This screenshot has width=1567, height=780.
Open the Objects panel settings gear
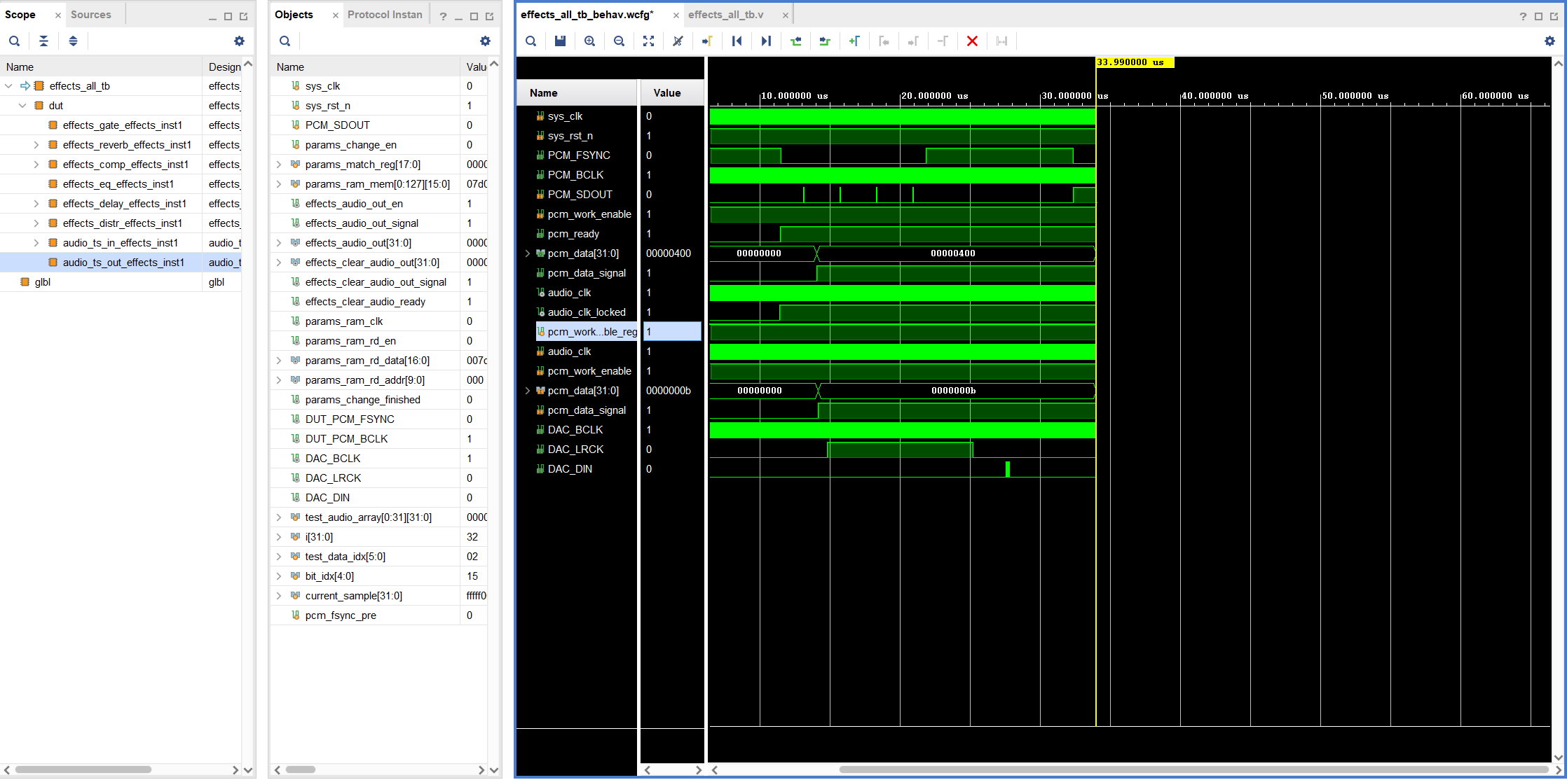coord(485,41)
